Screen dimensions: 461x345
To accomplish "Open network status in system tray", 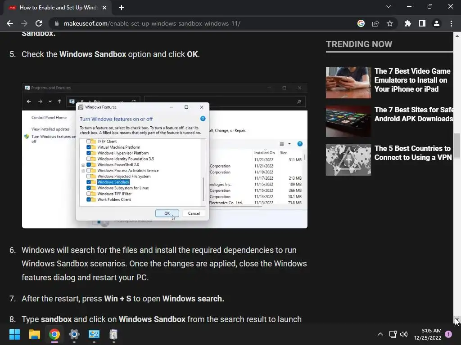I will (393, 334).
